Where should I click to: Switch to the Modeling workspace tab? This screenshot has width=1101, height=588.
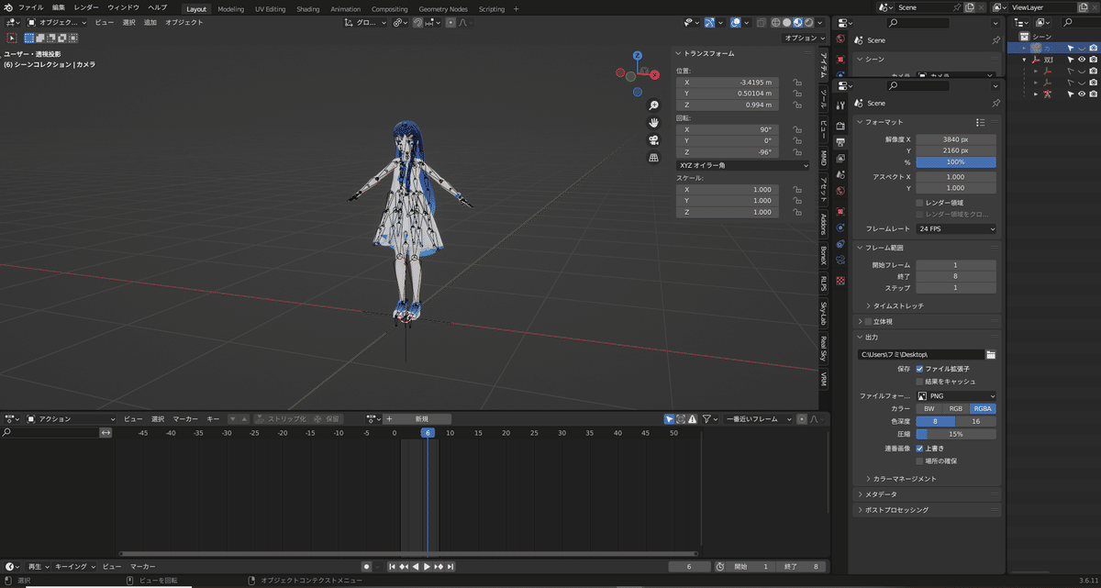[x=230, y=9]
